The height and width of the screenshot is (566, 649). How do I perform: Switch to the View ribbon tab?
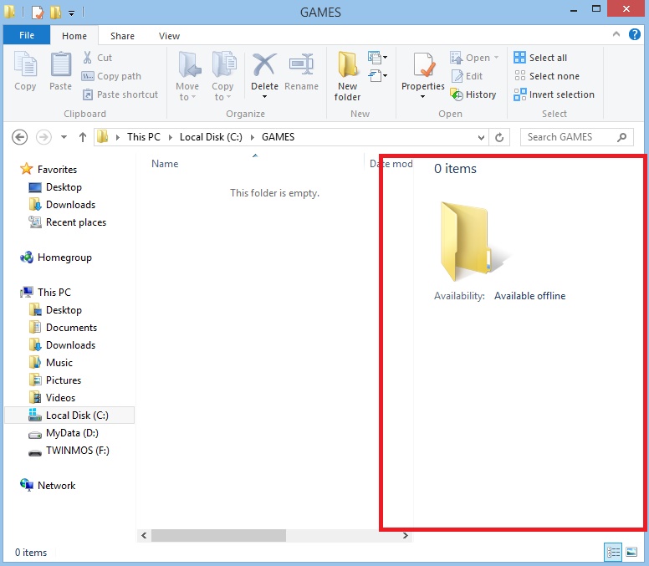coord(169,36)
